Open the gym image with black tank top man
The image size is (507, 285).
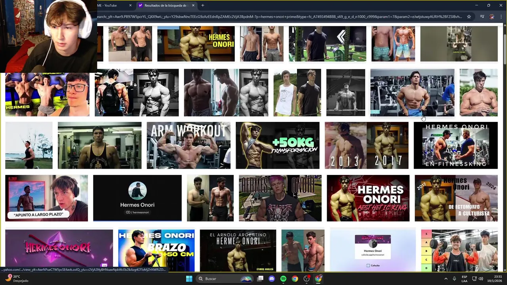(99, 145)
